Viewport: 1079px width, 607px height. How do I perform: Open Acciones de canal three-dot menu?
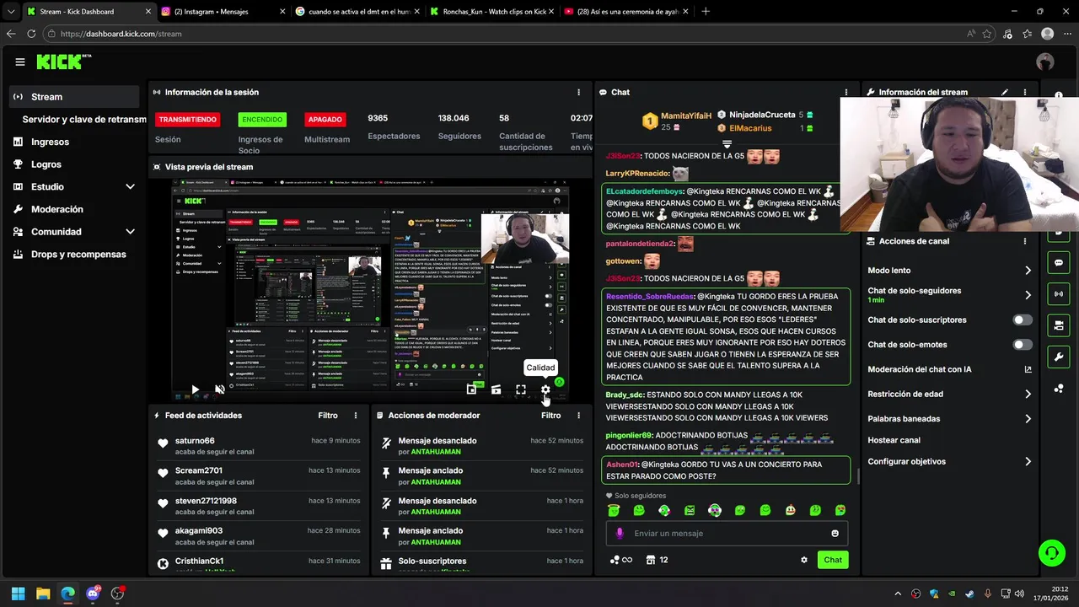(x=1025, y=241)
